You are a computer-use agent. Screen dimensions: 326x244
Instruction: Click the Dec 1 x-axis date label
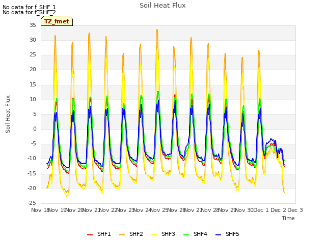point(261,210)
